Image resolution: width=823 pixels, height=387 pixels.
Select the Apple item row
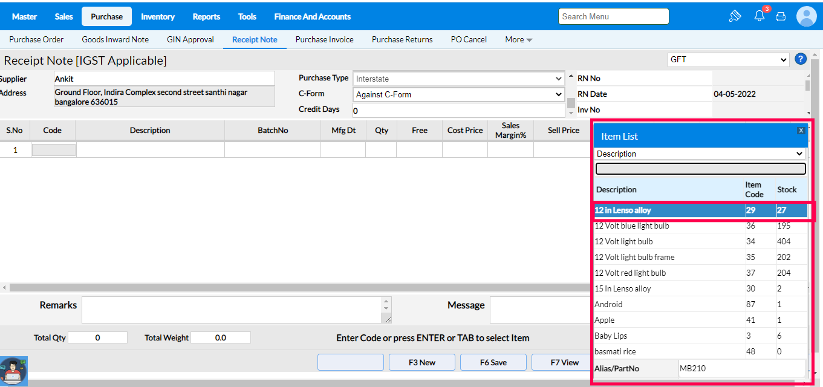point(700,320)
